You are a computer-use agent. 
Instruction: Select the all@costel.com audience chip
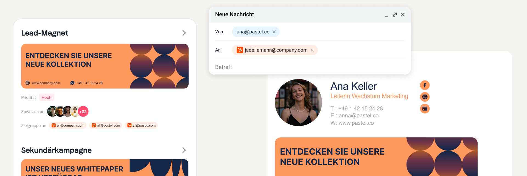[x=106, y=125]
